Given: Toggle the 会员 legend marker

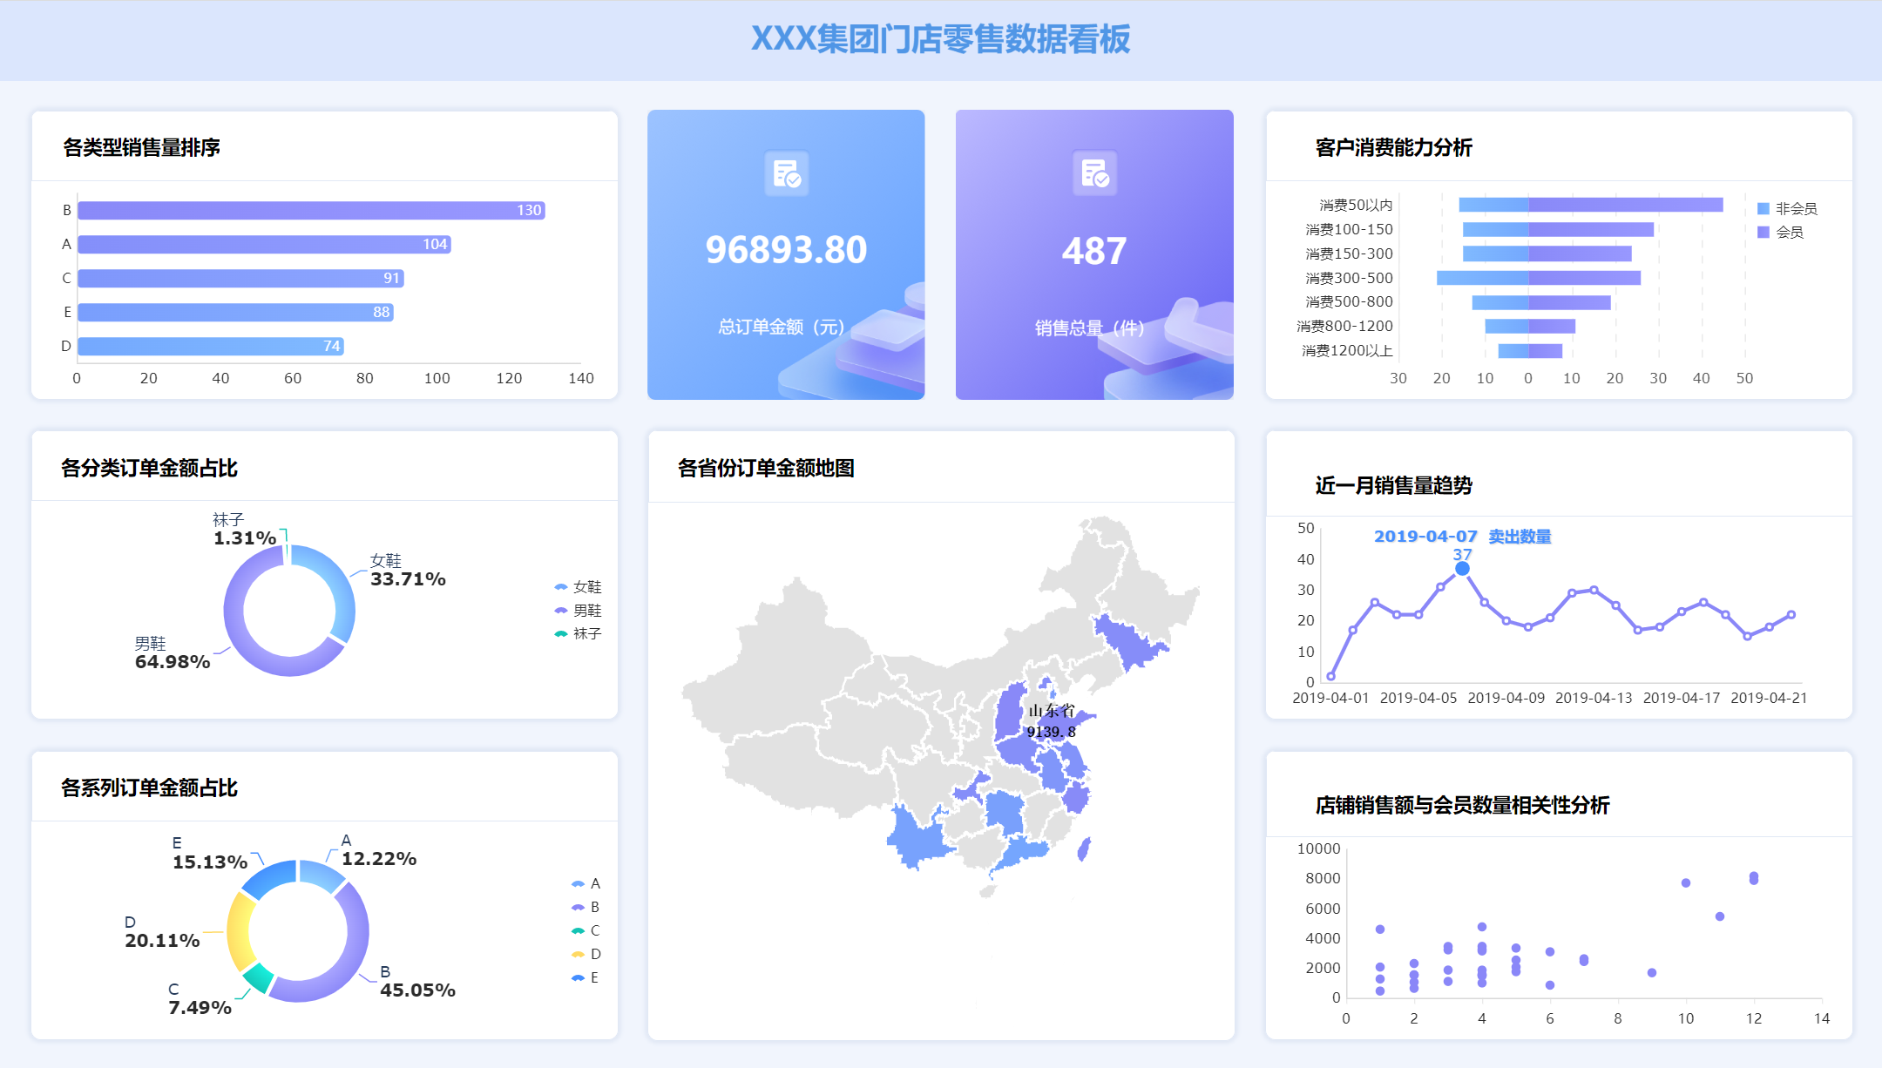Looking at the screenshot, I should tap(1764, 233).
